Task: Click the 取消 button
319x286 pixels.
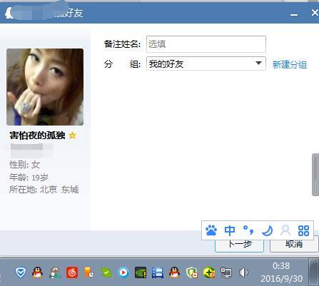Action: [294, 245]
